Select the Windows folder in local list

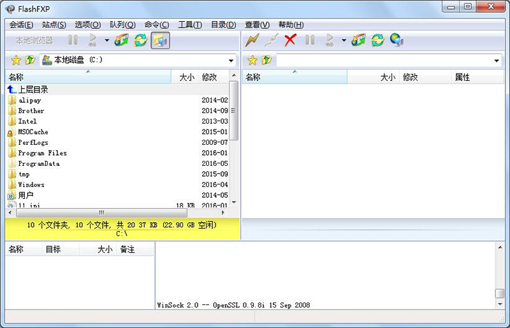(x=31, y=184)
